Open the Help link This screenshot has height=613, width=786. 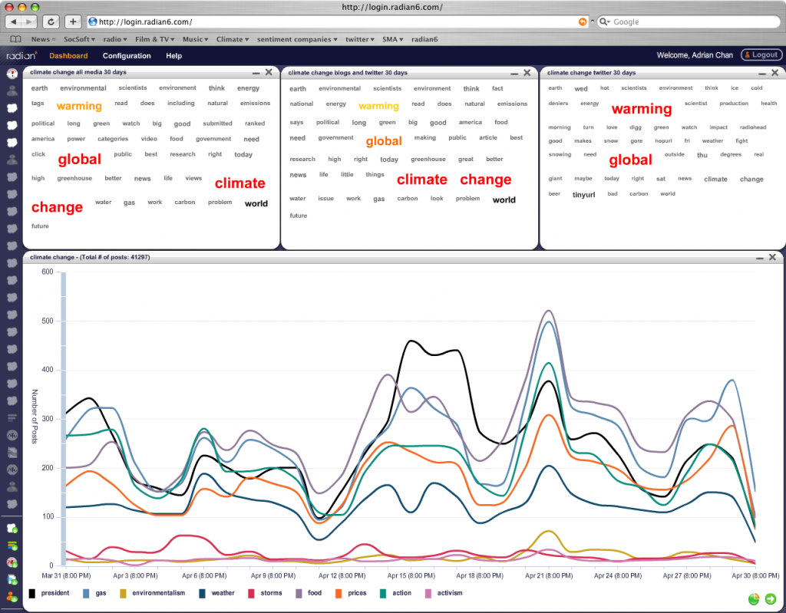173,55
